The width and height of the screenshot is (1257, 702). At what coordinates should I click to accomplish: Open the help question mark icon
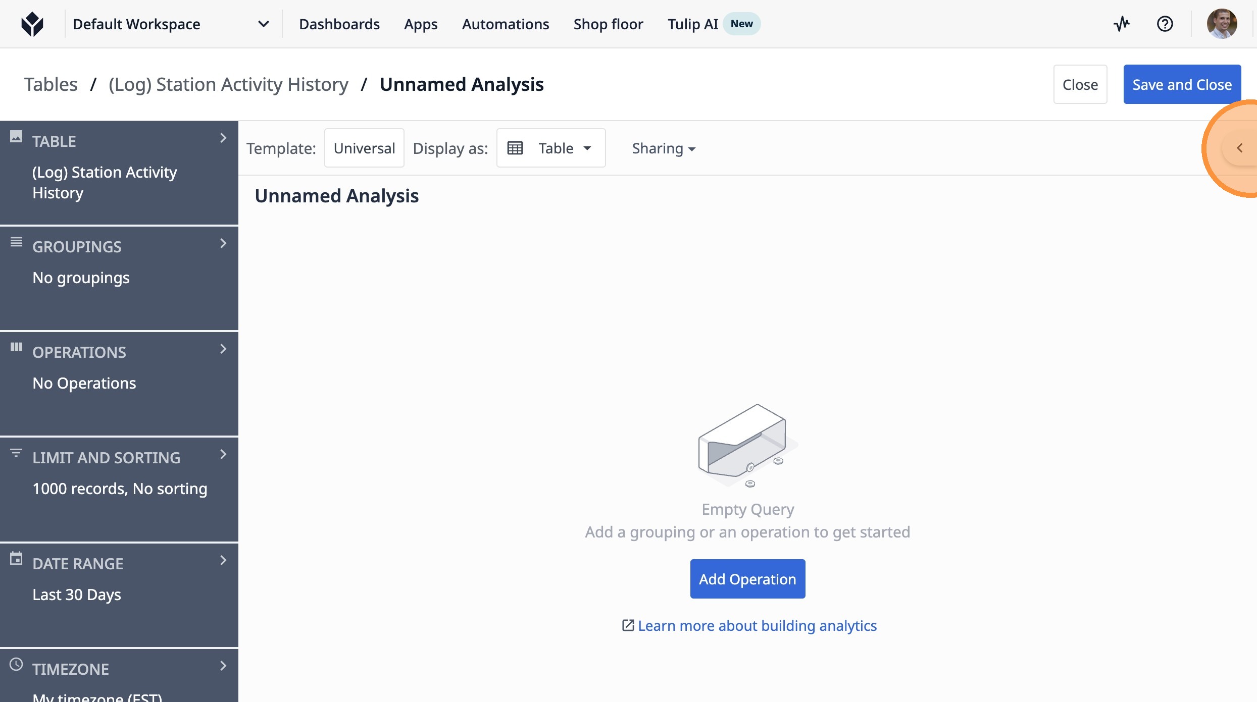tap(1165, 24)
